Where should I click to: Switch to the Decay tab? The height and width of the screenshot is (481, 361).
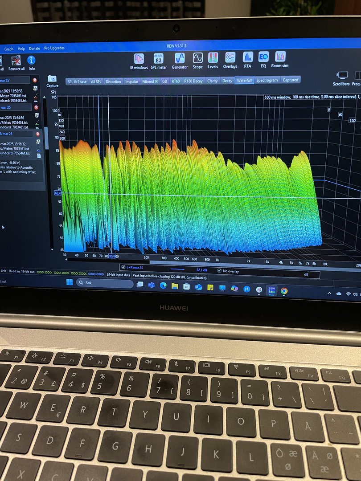coord(227,81)
